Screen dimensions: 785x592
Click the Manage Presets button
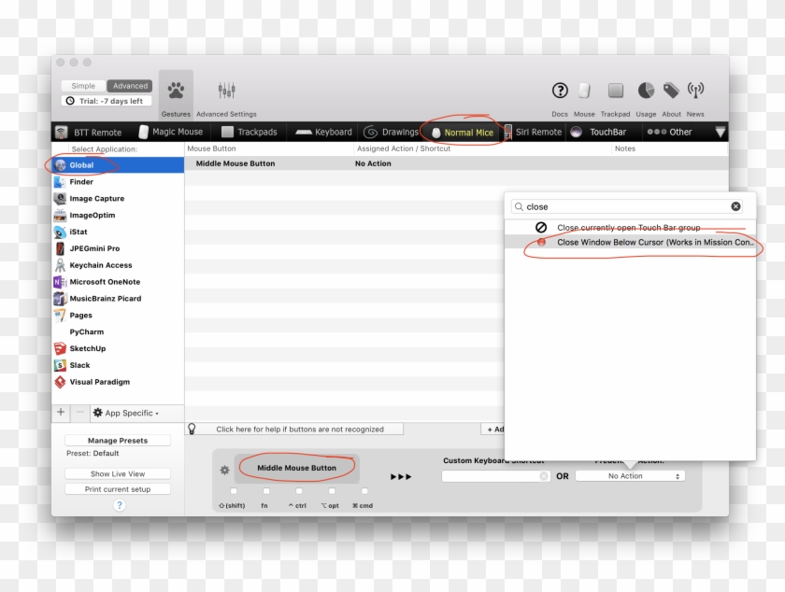117,440
